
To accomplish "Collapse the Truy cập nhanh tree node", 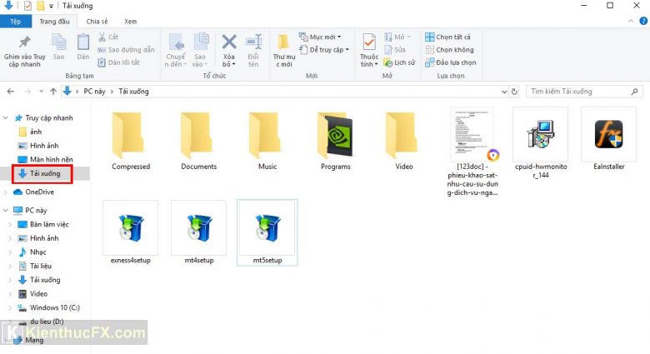I will click(x=7, y=118).
